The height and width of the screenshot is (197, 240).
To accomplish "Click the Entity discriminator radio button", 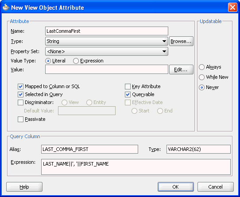I will (x=89, y=102).
